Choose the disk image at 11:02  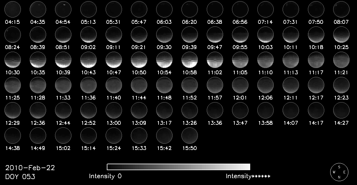[215, 60]
